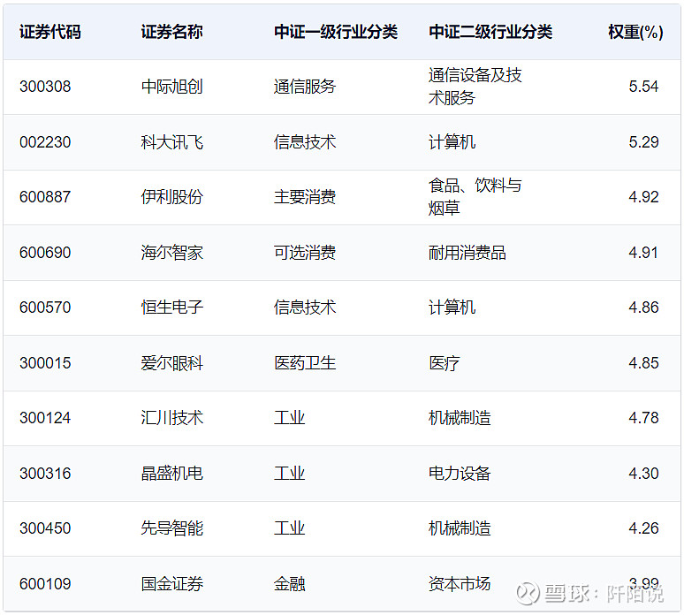
Task: Click 机械制造 in the 汇川技术 row
Action: (460, 418)
